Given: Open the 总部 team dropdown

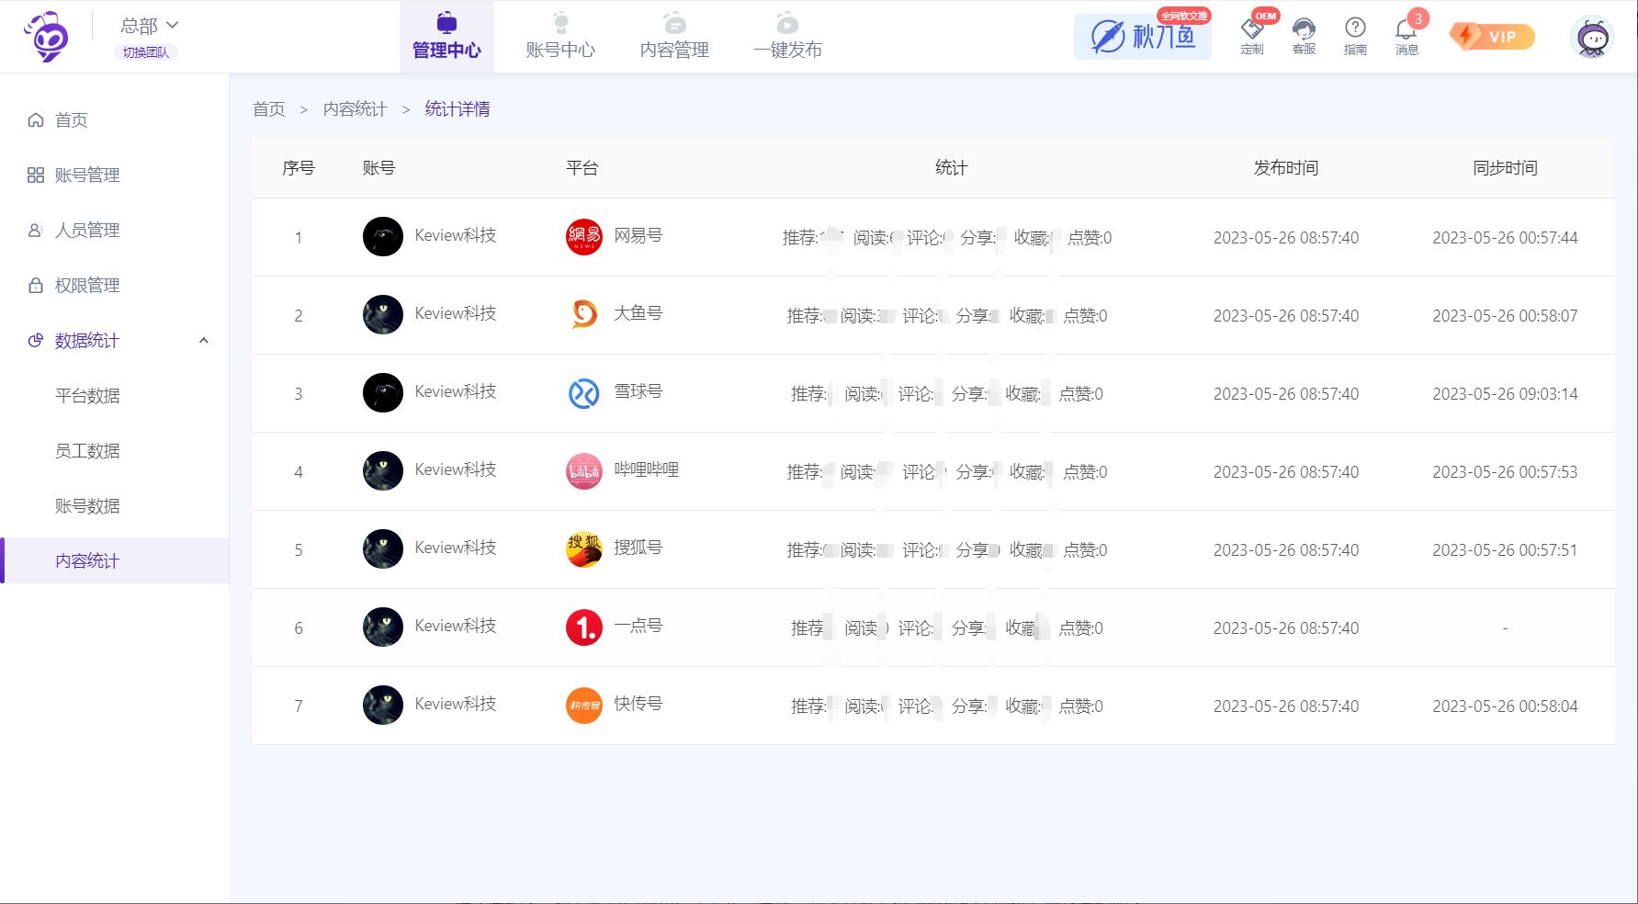Looking at the screenshot, I should [149, 26].
